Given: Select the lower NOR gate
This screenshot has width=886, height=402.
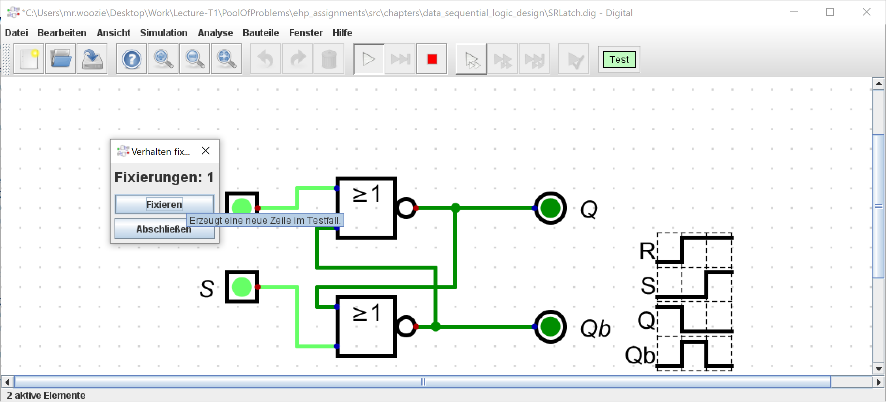Looking at the screenshot, I should (x=366, y=326).
